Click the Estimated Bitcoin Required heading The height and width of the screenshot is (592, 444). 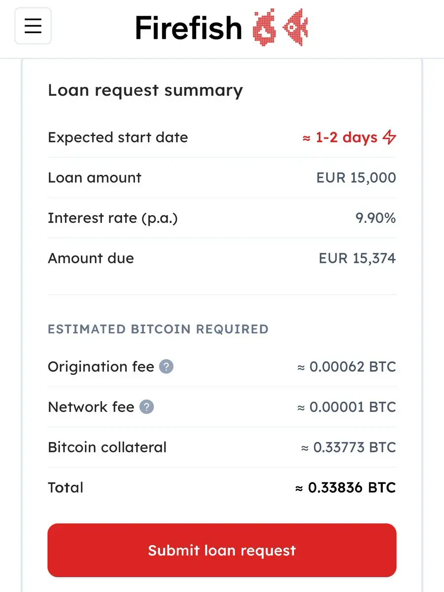pyautogui.click(x=158, y=329)
